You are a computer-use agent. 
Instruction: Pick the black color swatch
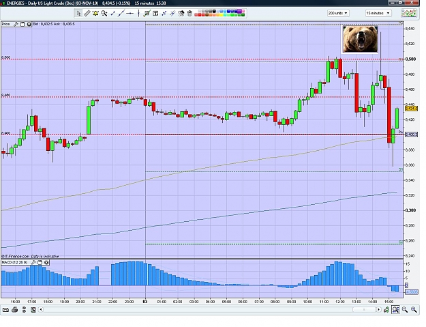(x=214, y=11)
